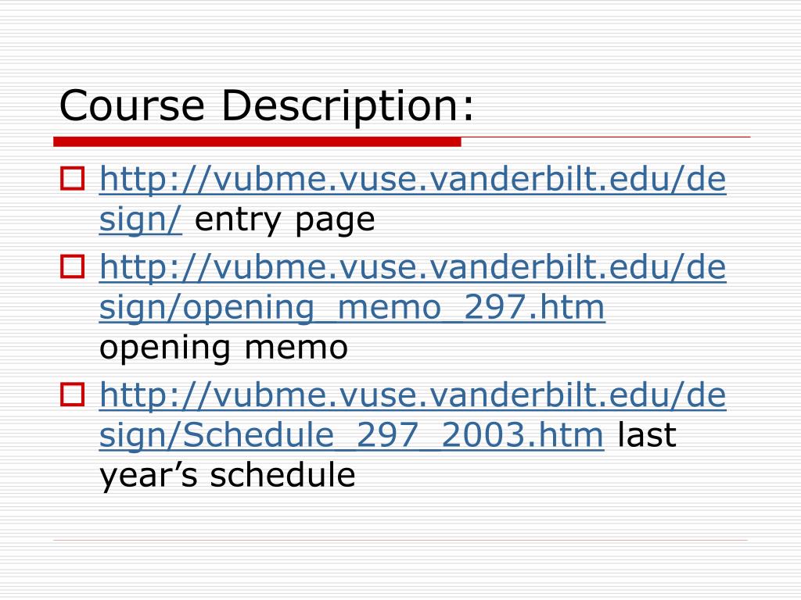Open the sign/opening_memo_297.htm link
Image resolution: width=801 pixels, height=600 pixels.
click(352, 308)
